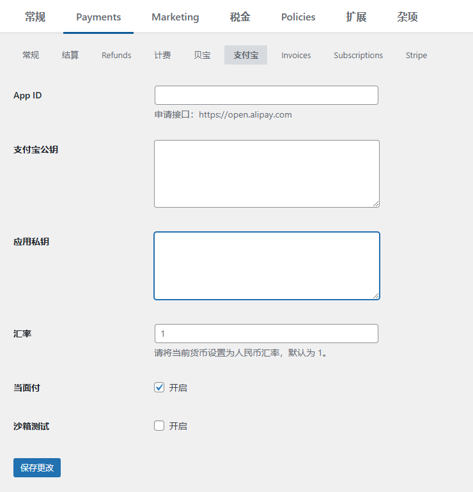Screen dimensions: 473x492
Task: Open the Refunds sub-tab
Action: (116, 56)
